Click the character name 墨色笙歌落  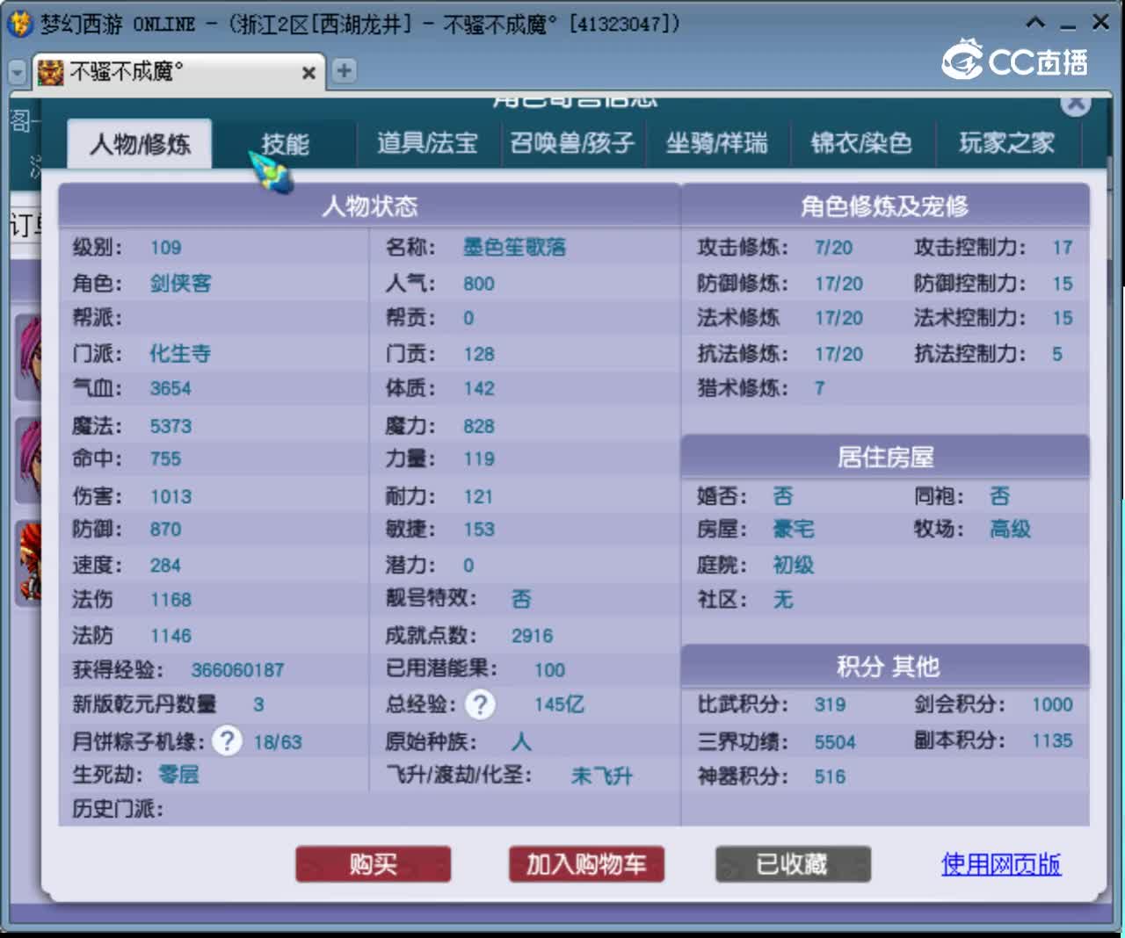pos(514,248)
